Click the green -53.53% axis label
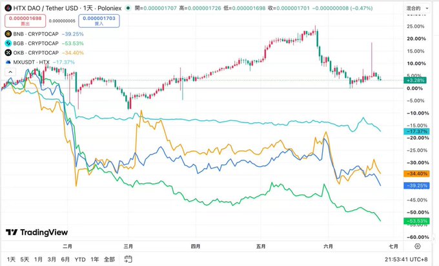 (416, 221)
